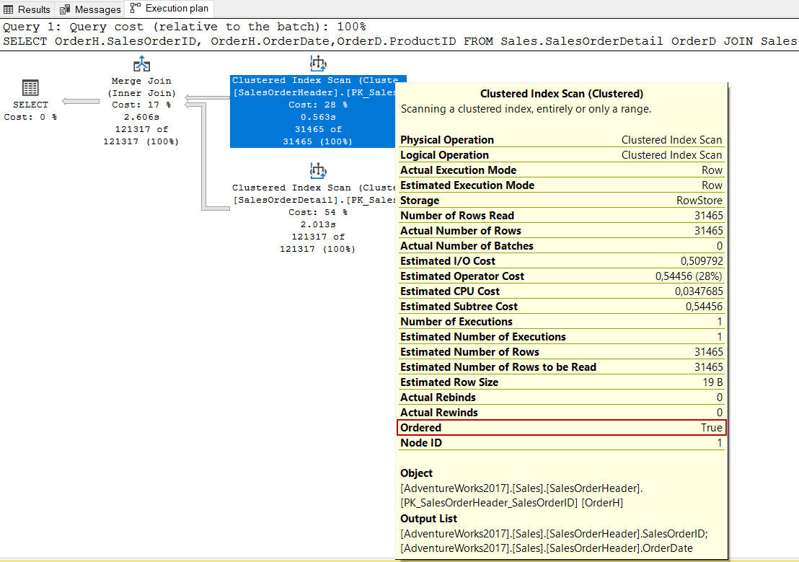Viewport: 799px width, 562px height.
Task: Click the Estimated Row Size row
Action: point(561,382)
